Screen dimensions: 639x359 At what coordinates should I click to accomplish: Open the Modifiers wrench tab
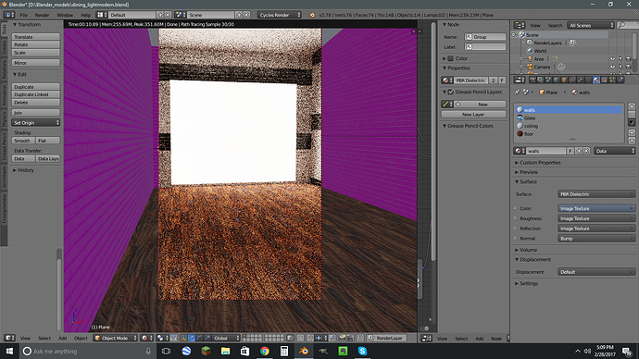[x=581, y=80]
